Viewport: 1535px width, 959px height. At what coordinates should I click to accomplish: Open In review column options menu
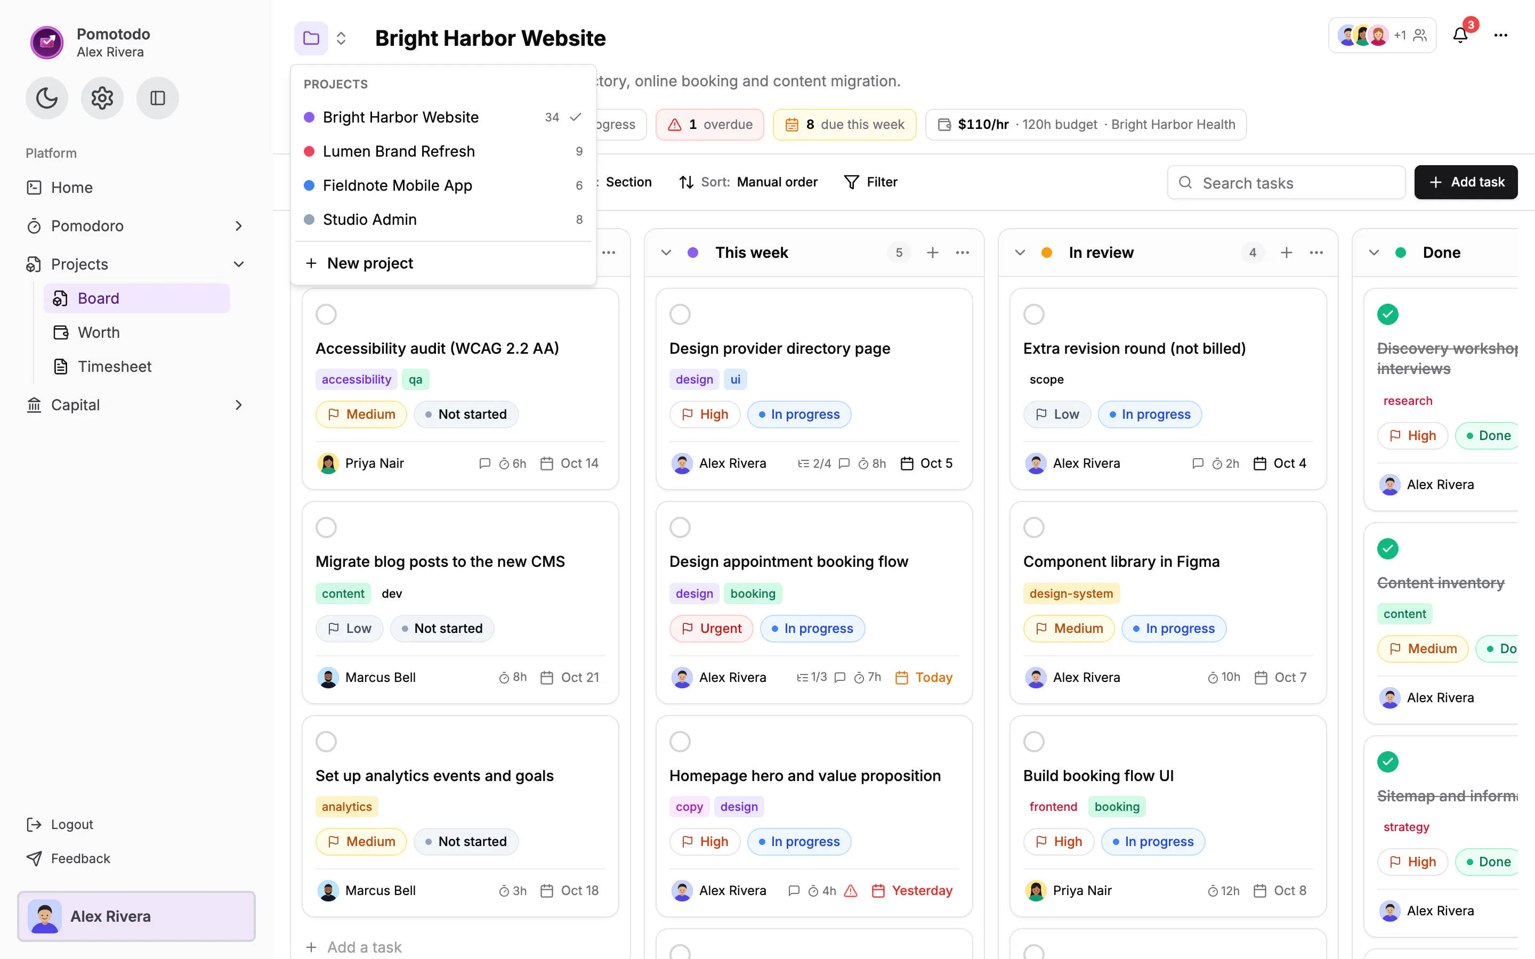pos(1316,253)
